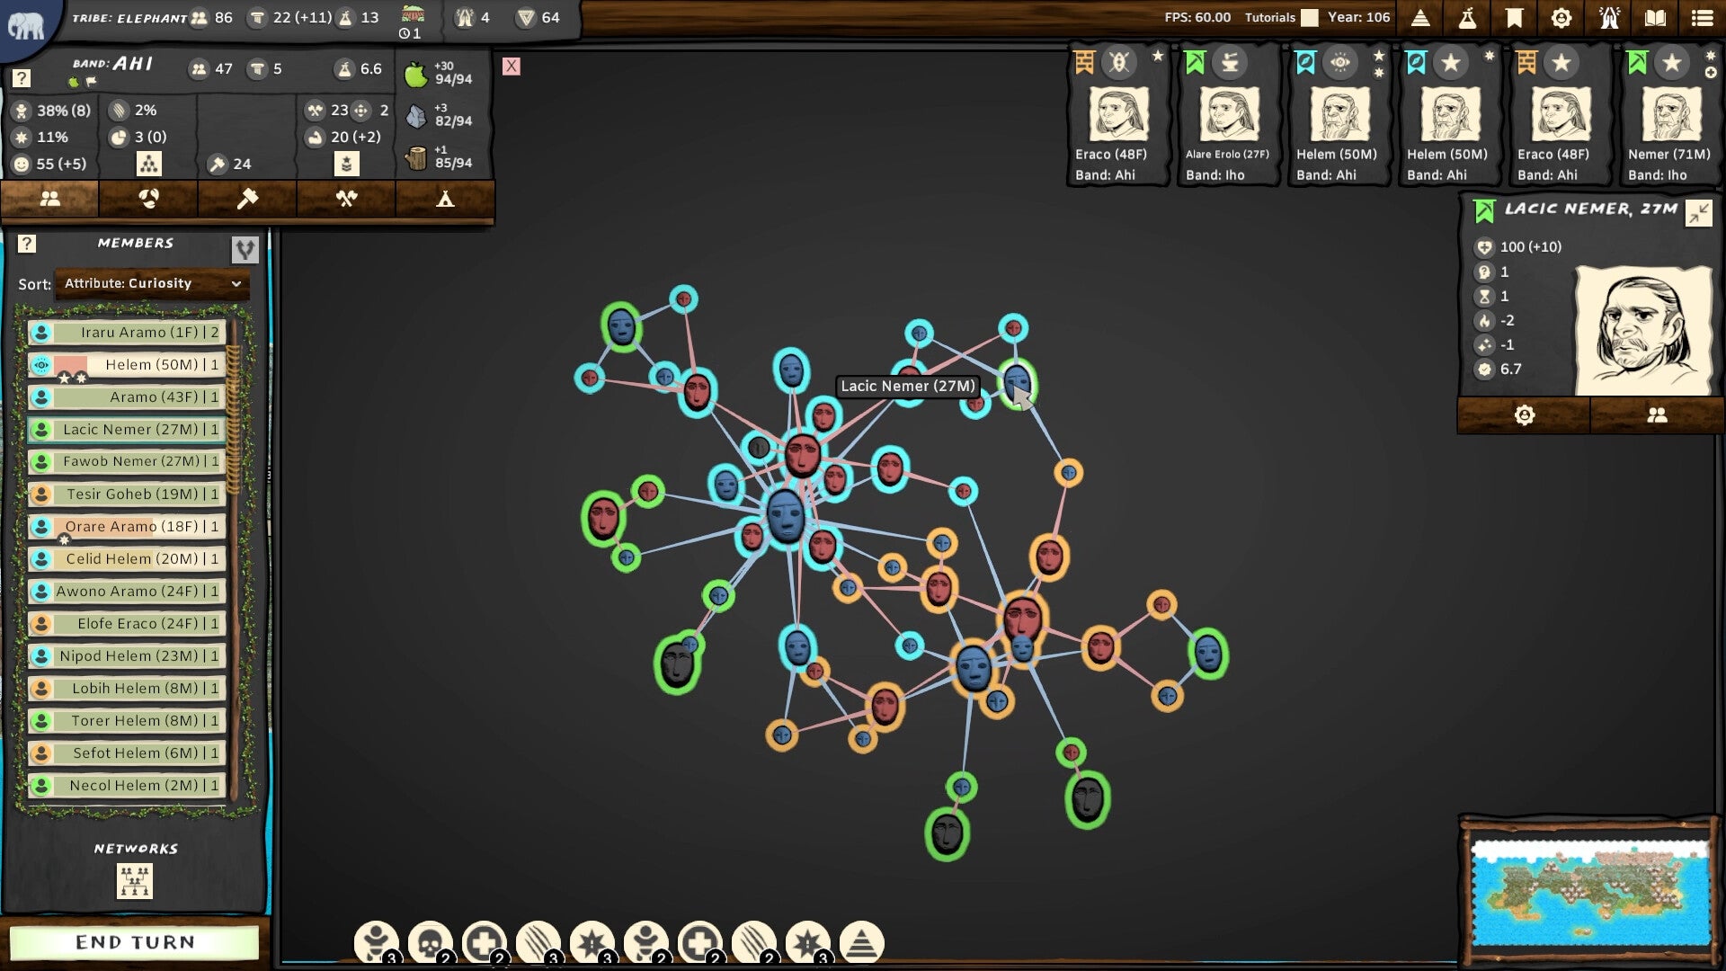Collapse Lacic Nemer's panel with the corner arrows
Image resolution: width=1726 pixels, height=971 pixels.
(x=1699, y=214)
